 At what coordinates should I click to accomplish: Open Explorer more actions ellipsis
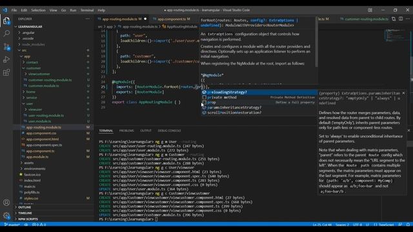(x=88, y=19)
